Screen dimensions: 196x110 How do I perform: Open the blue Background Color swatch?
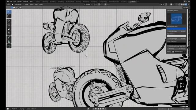pos(176,29)
